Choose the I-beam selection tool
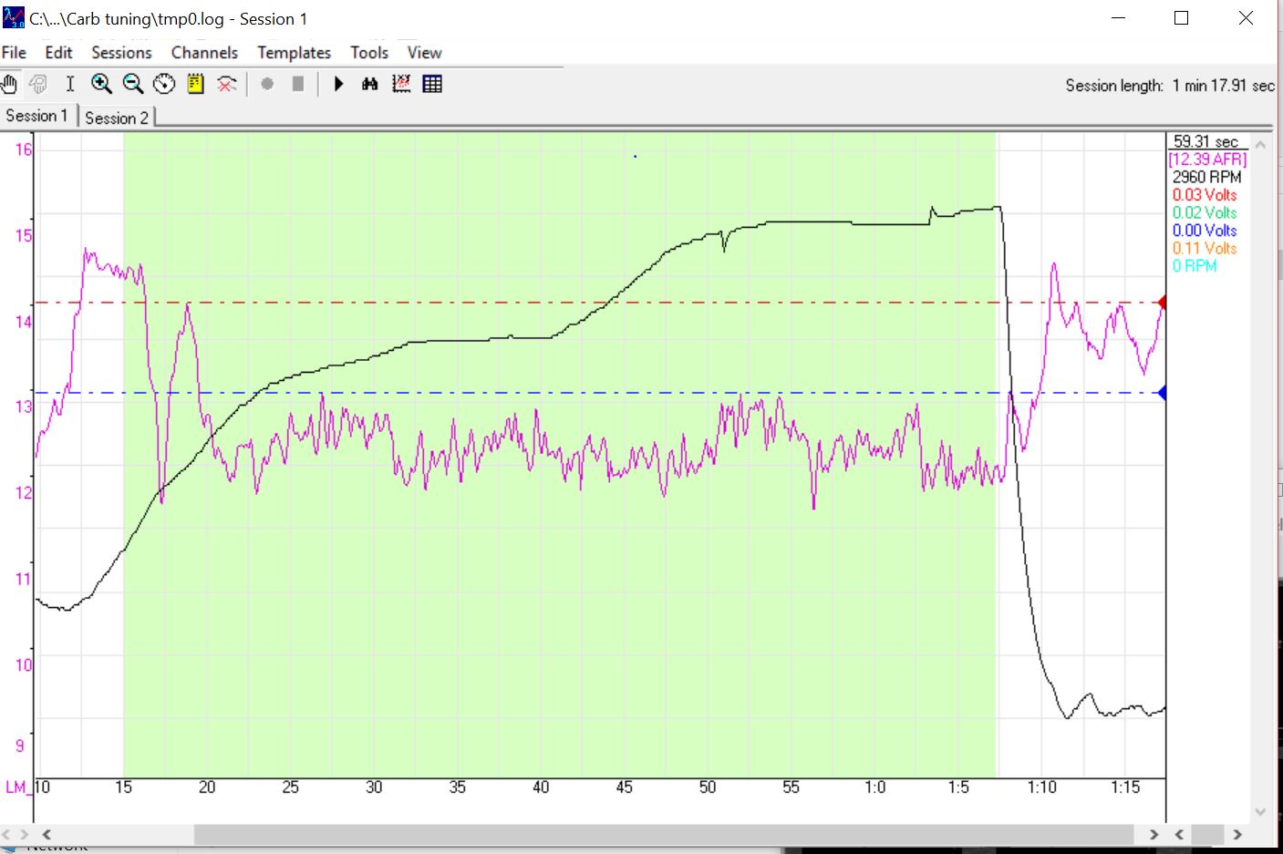Image resolution: width=1283 pixels, height=854 pixels. tap(70, 84)
